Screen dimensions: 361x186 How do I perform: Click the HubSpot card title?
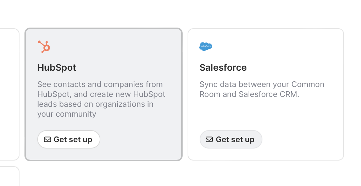57,68
